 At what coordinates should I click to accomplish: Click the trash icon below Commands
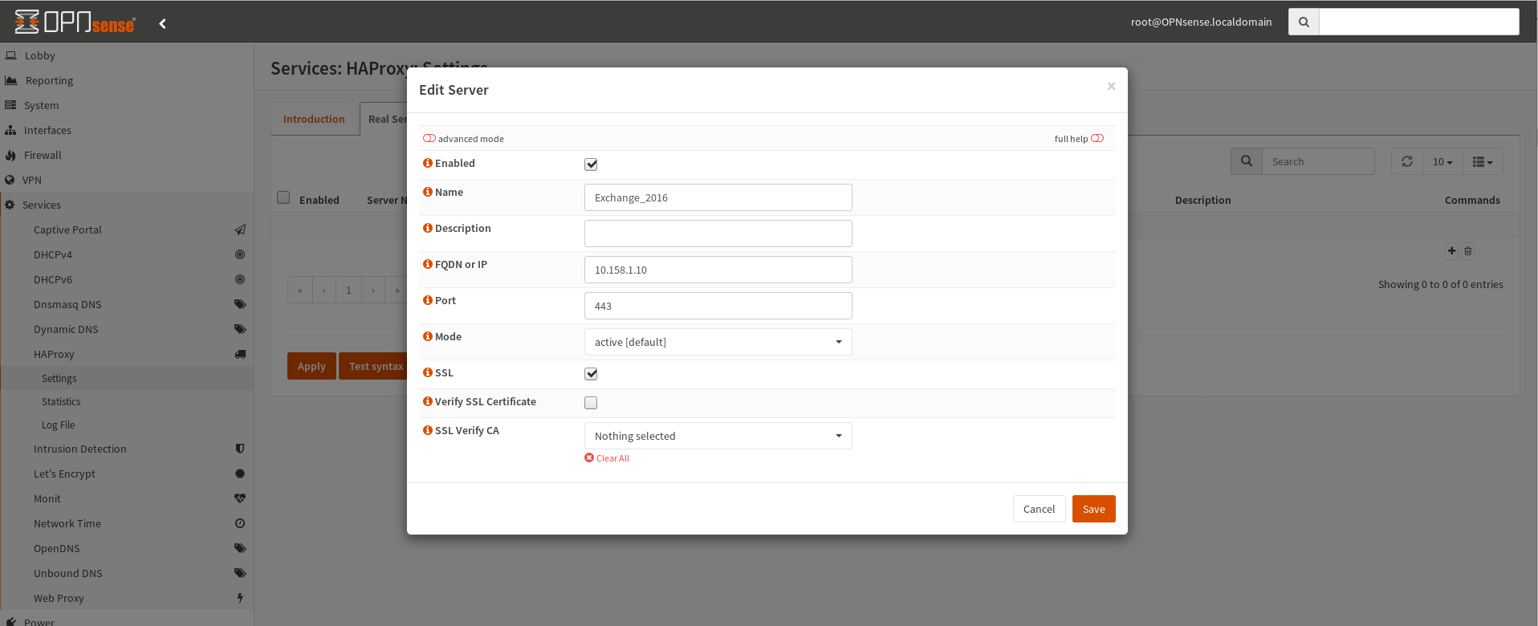coord(1467,251)
